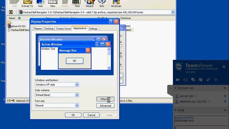This screenshot has height=129, width=229.
Task: Open the Windows and buttons dropdown
Action: click(77, 85)
